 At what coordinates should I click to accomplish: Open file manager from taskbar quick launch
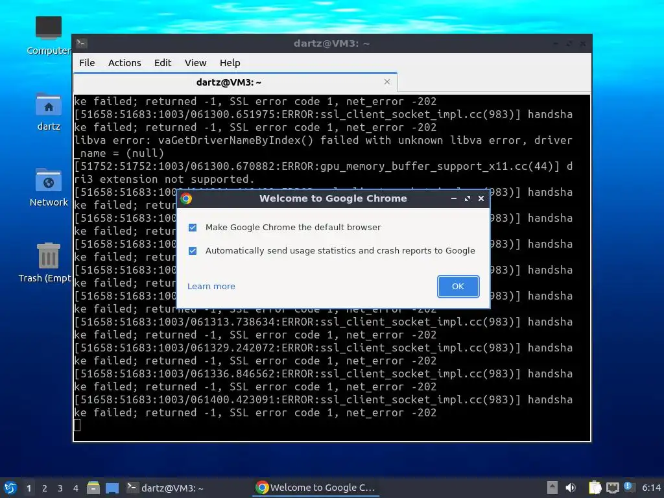click(93, 488)
